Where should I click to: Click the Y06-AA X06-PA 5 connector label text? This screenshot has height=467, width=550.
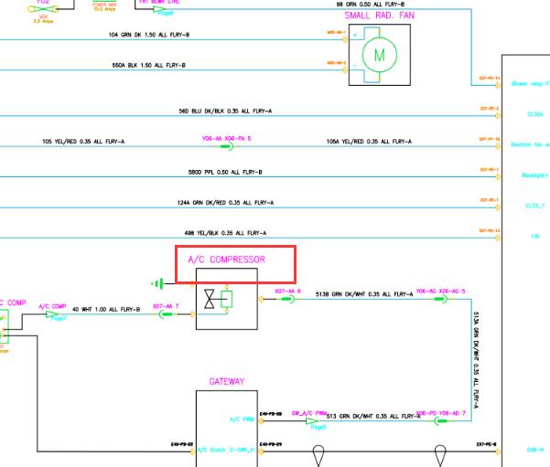[x=227, y=138]
